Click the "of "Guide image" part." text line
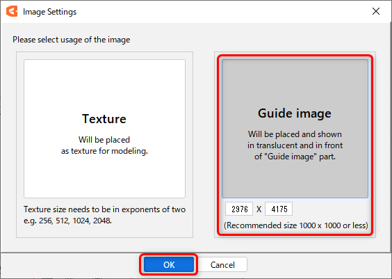 pyautogui.click(x=295, y=157)
